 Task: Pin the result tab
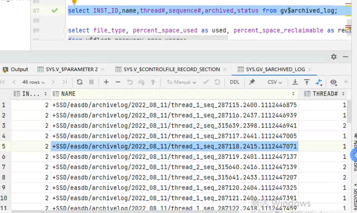click(x=252, y=82)
